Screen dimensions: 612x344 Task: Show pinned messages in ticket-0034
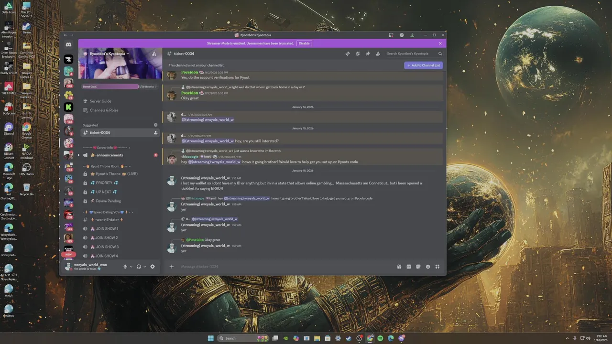tap(368, 54)
